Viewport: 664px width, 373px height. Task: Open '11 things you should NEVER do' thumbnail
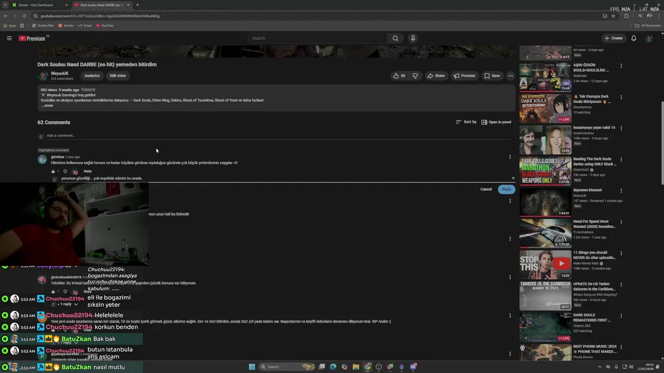(545, 264)
